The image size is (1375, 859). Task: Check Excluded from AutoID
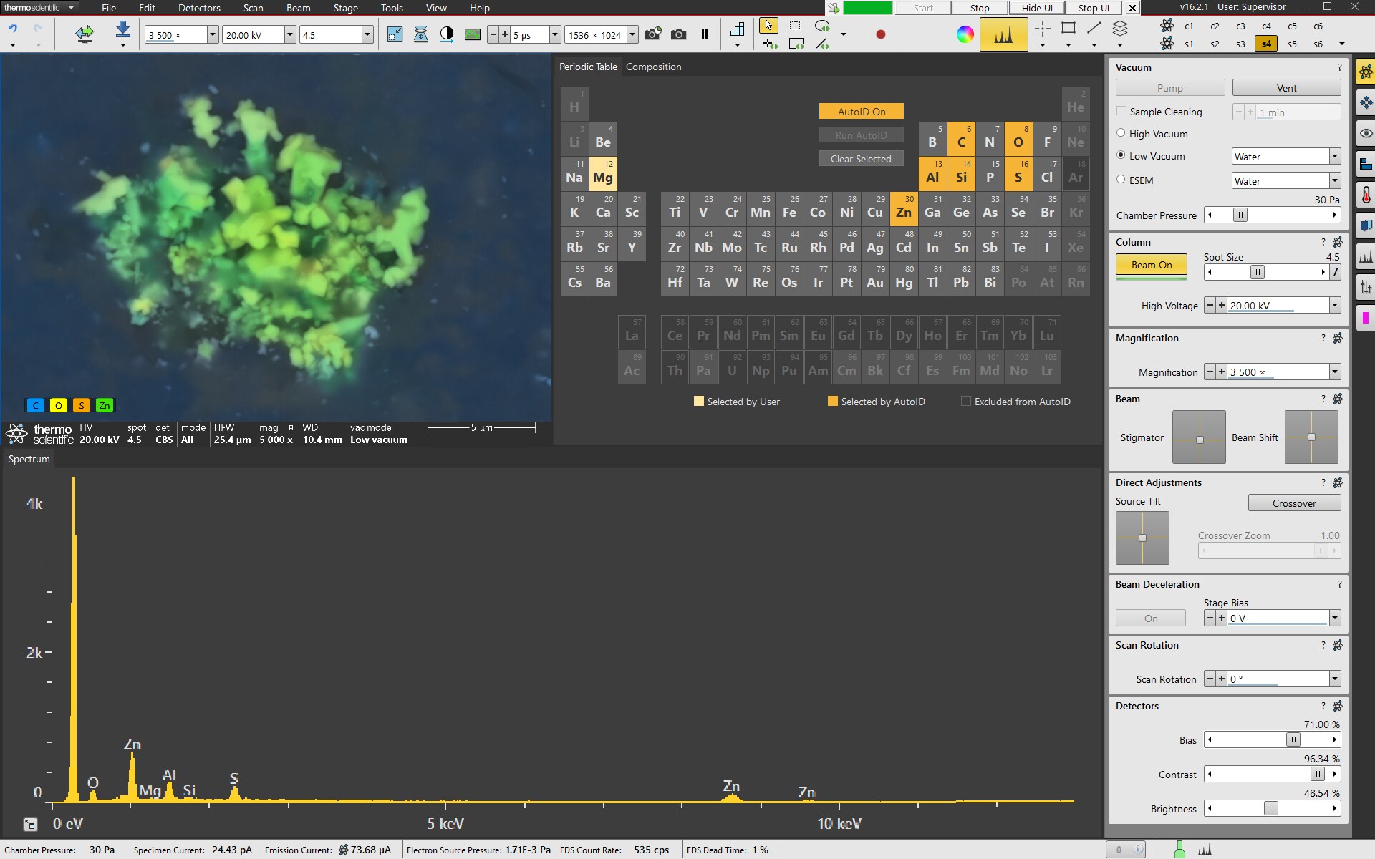(x=965, y=402)
